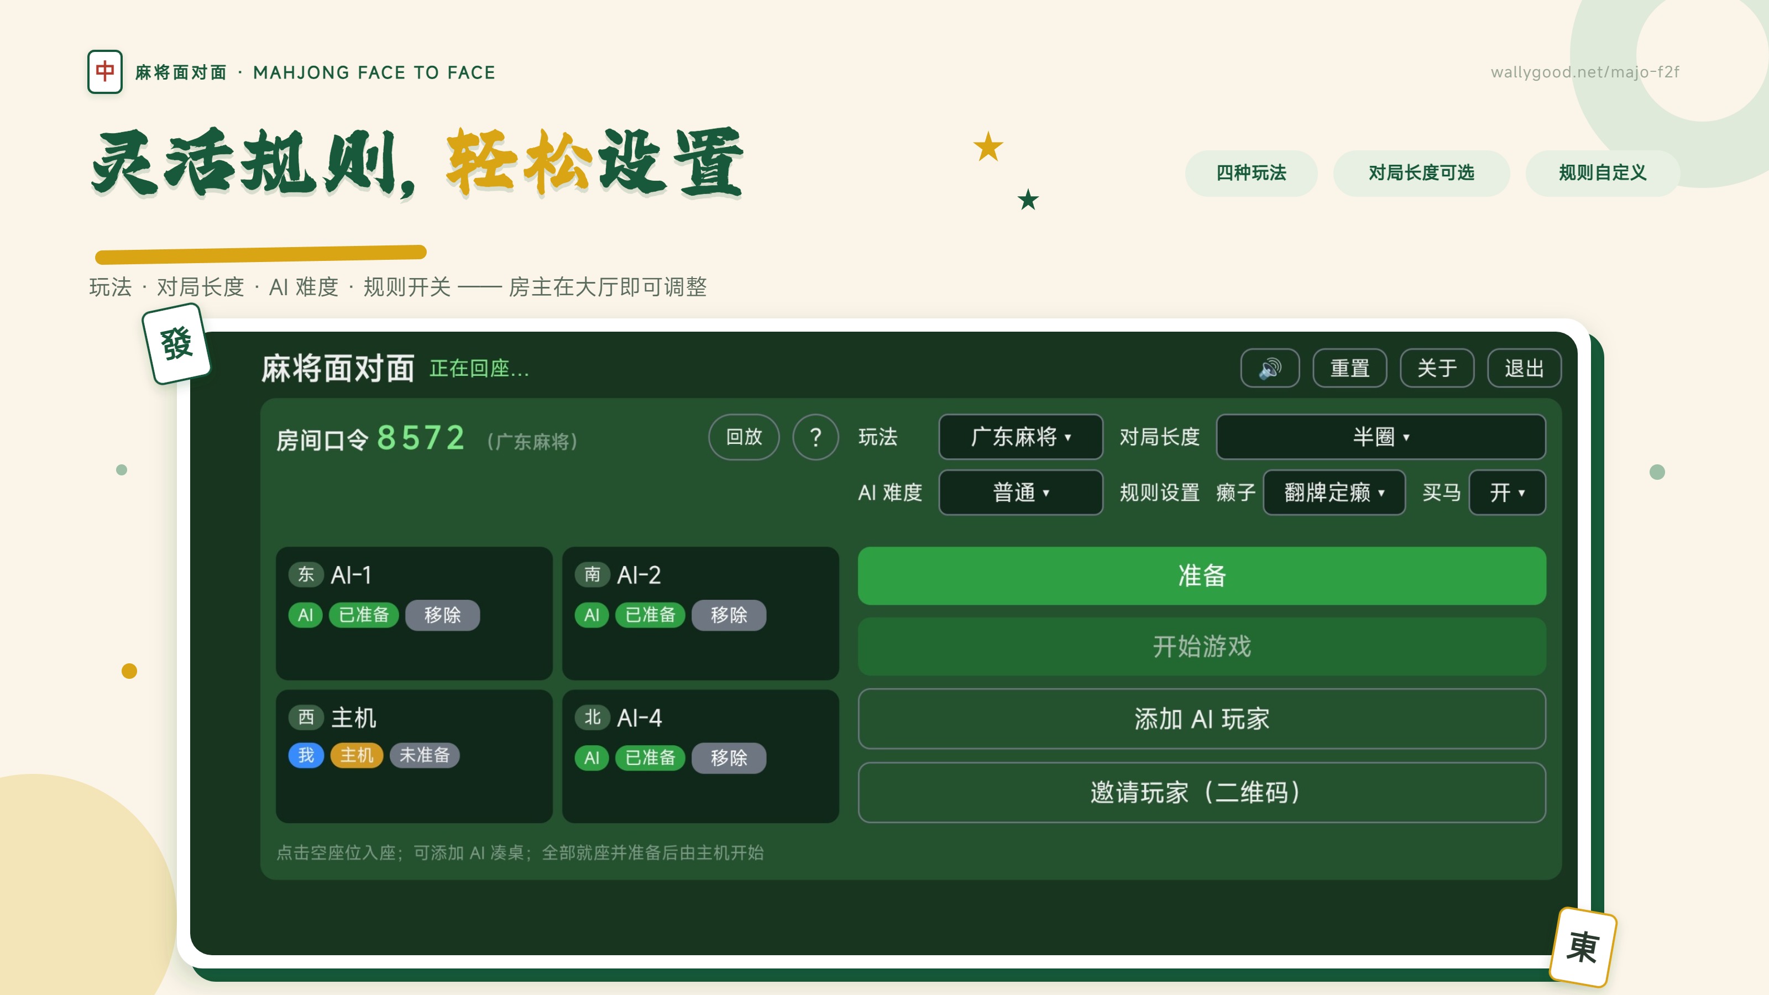This screenshot has height=995, width=1769.
Task: Click the 主机 player name in west seat
Action: point(354,718)
